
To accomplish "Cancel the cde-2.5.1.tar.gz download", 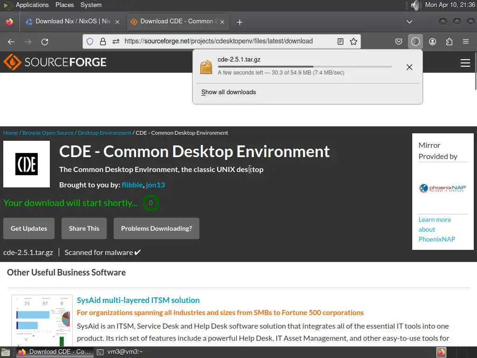I will (x=409, y=67).
